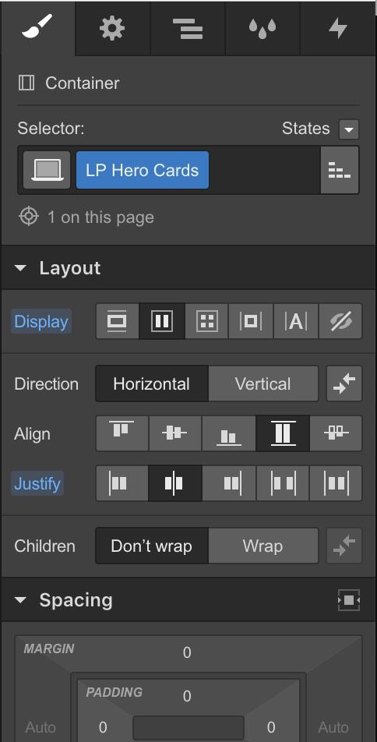Justify content to the end icon
Image resolution: width=377 pixels, height=742 pixels.
tap(229, 483)
